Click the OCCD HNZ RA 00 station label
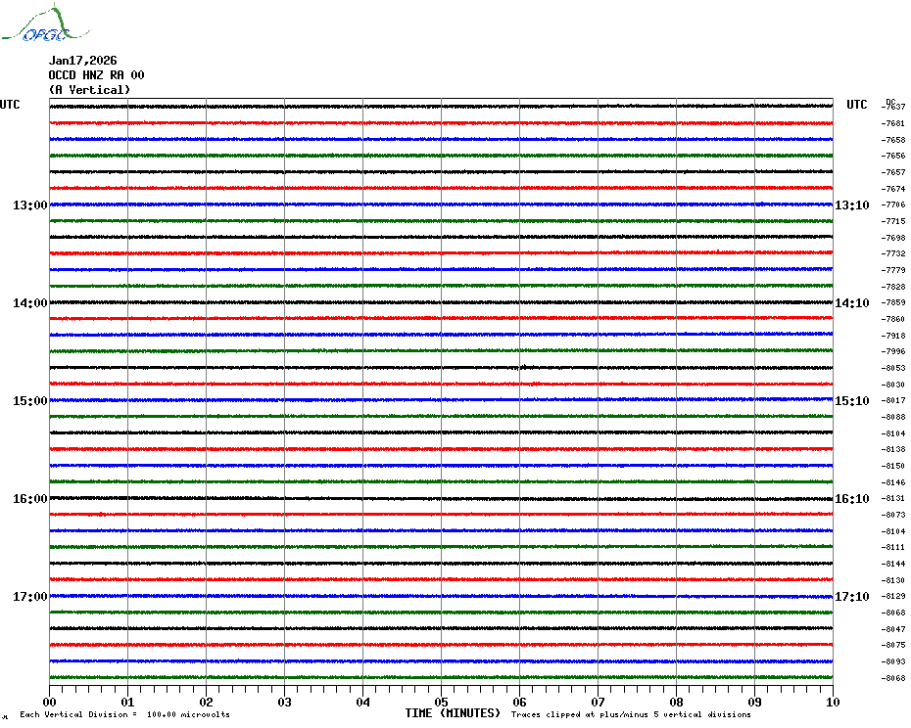This screenshot has width=911, height=728. click(x=96, y=75)
